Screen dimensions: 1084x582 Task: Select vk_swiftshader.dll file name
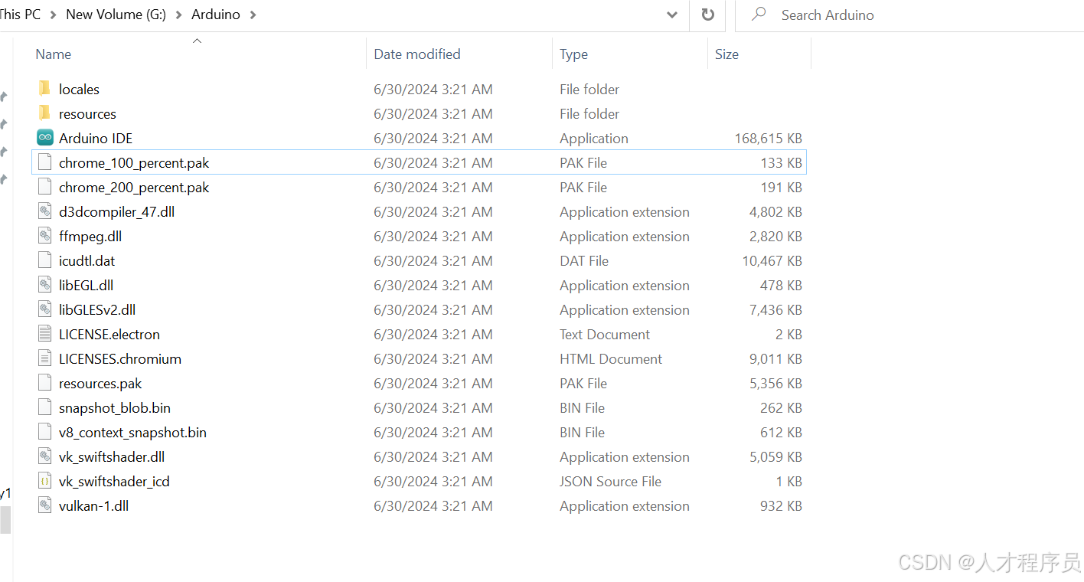click(112, 457)
